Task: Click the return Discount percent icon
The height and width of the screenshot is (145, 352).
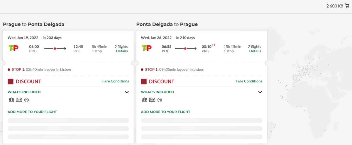Action: point(144,82)
